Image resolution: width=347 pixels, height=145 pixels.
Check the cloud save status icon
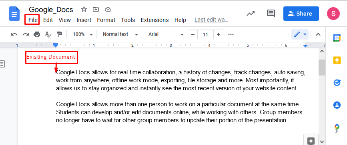click(x=108, y=9)
